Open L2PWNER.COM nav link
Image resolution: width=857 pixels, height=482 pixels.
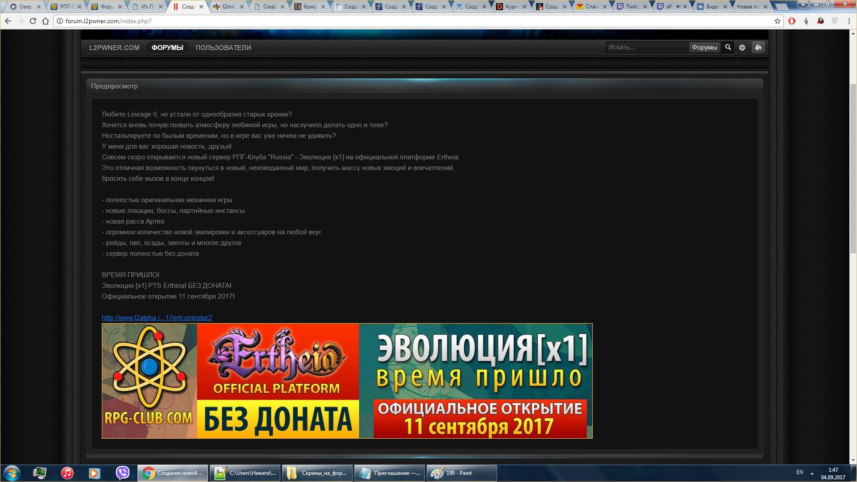click(x=114, y=47)
